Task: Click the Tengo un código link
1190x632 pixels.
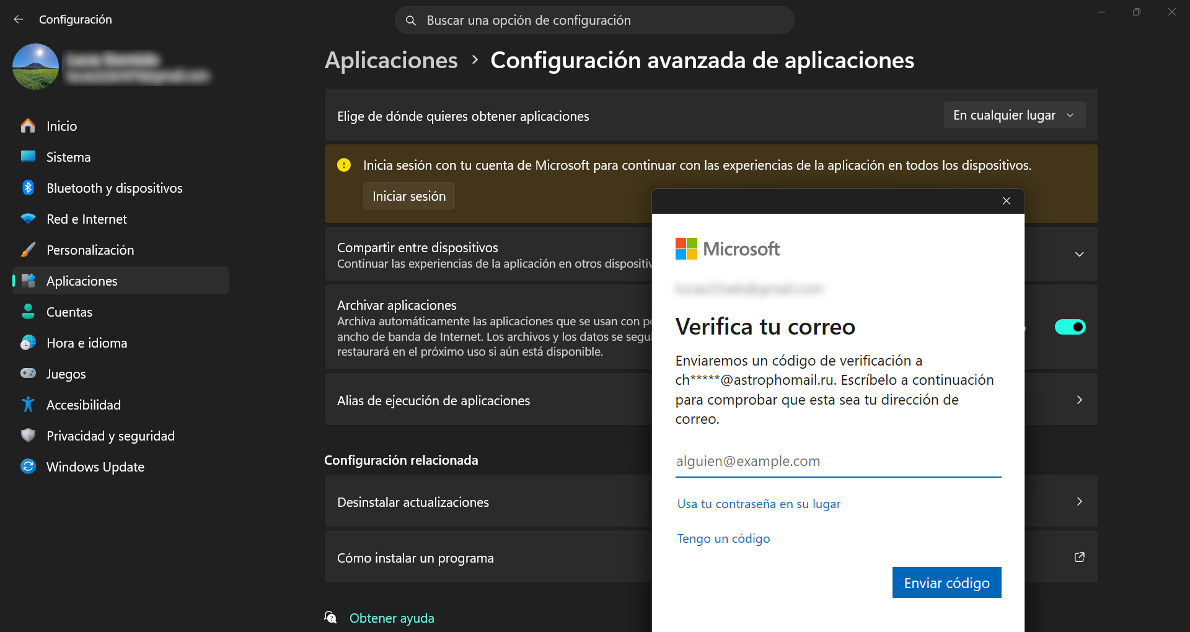Action: [723, 538]
